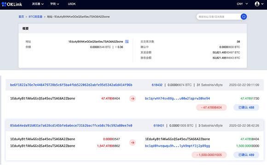Select input amount 0.00000547
Image resolution: width=267 pixels, height=165 pixels.
pyautogui.click(x=111, y=139)
